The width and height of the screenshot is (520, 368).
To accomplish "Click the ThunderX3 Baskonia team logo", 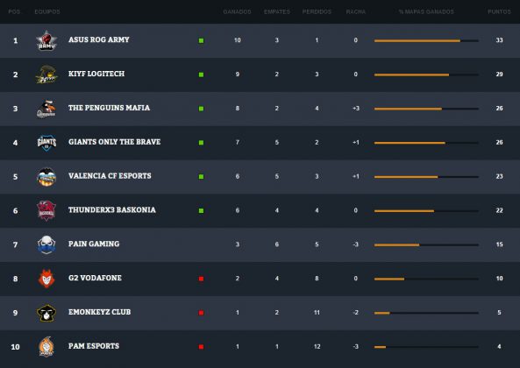I will pos(46,210).
